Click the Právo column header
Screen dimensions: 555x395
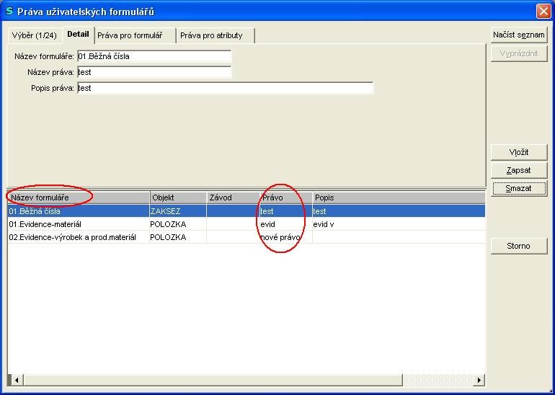285,197
